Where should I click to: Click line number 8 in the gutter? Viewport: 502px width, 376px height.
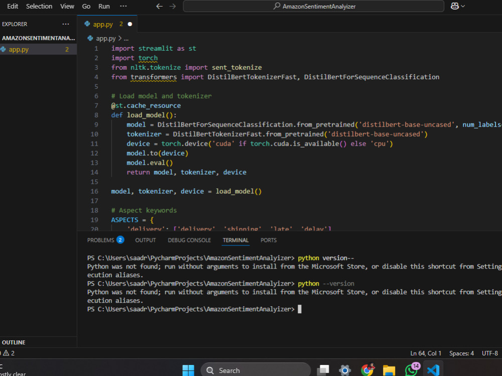96,115
